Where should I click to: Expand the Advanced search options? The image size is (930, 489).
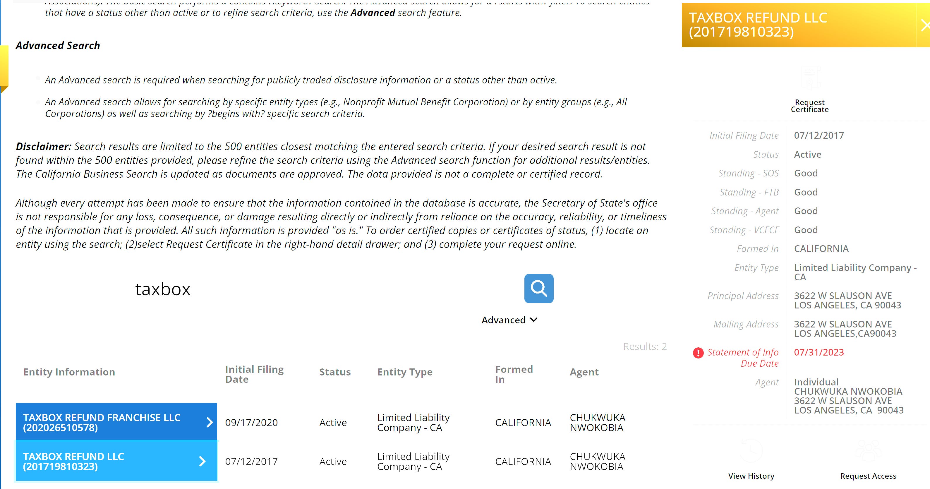coord(509,320)
